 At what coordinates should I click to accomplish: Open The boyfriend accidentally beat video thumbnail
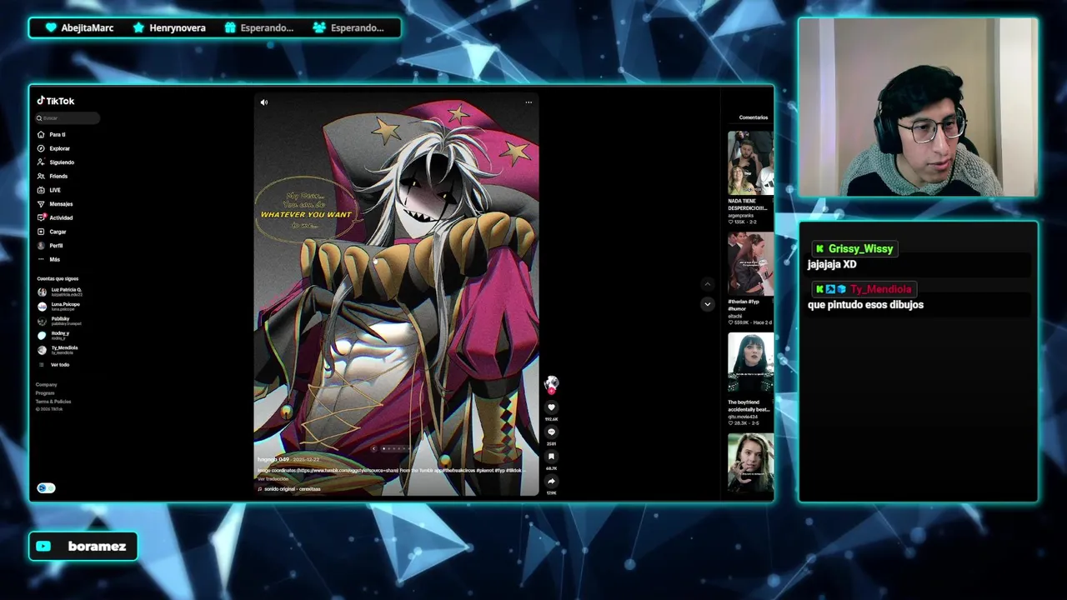point(750,365)
